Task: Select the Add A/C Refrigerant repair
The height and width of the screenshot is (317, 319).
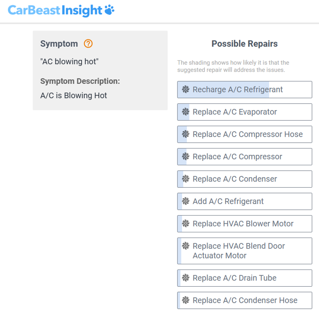Action: pyautogui.click(x=245, y=201)
